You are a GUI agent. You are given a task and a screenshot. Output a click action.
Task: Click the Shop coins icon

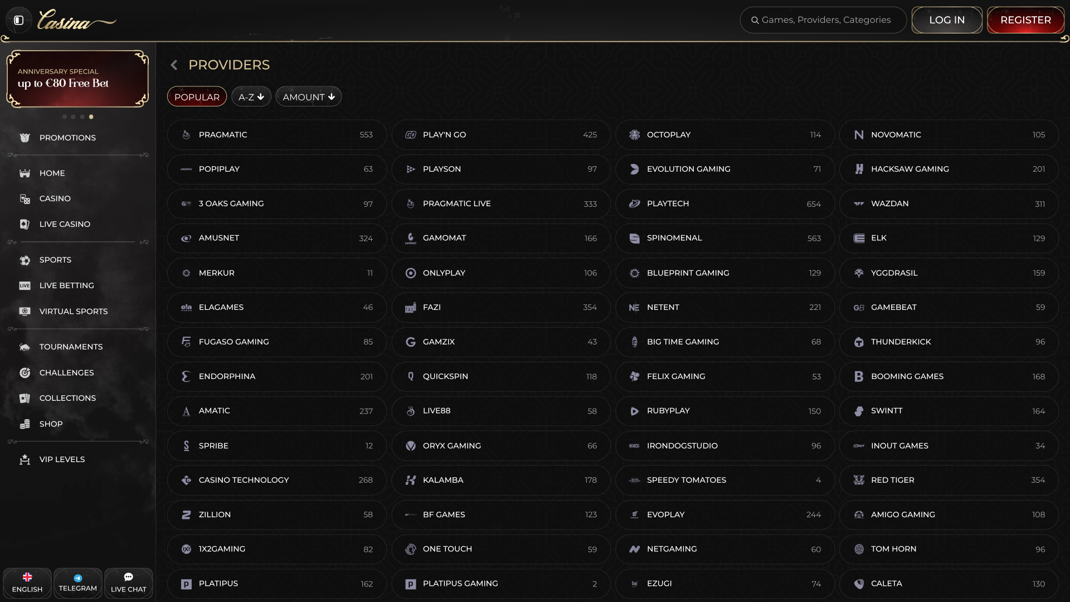25,424
